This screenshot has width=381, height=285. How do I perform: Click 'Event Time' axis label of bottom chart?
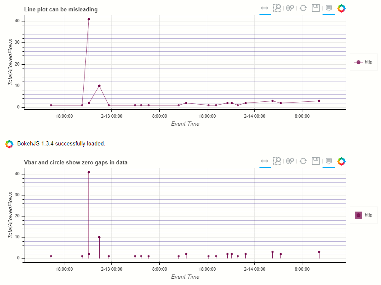coord(185,277)
